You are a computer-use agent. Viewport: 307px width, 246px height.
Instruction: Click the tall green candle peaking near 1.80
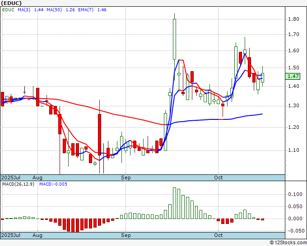click(174, 39)
